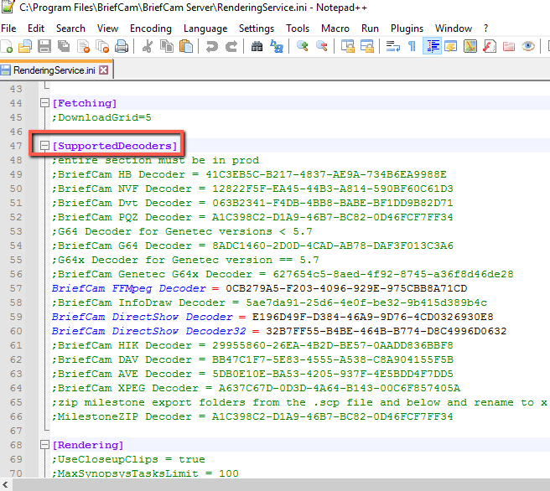This screenshot has height=491, width=550.
Task: Click the ;BriefCam XPEG Decoder line
Action: tap(256, 388)
